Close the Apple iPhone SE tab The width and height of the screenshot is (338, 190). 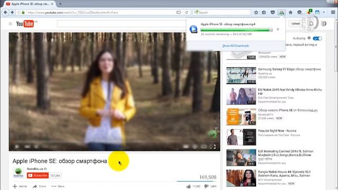pyautogui.click(x=52, y=4)
